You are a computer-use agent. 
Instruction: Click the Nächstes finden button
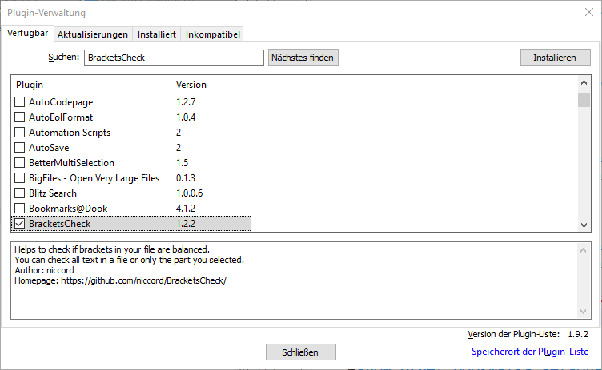(303, 58)
